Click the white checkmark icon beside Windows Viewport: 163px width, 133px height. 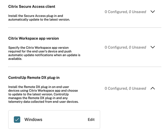(17, 120)
